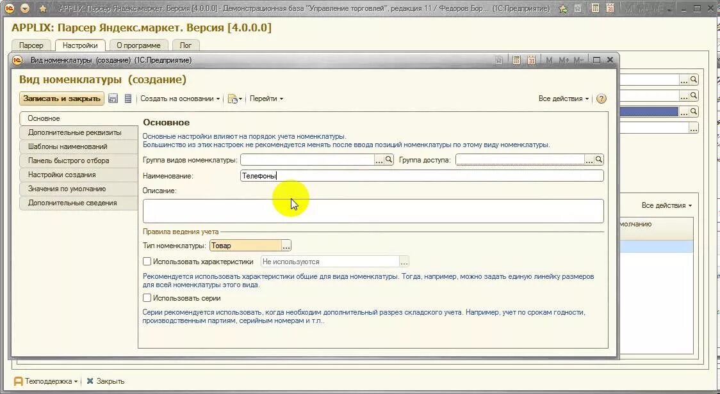
Task: Open the Перейти dropdown menu
Action: pos(266,98)
